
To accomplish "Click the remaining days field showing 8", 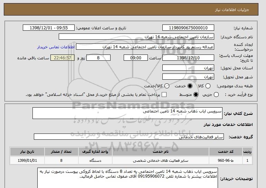I will pyautogui.click(x=98, y=58).
